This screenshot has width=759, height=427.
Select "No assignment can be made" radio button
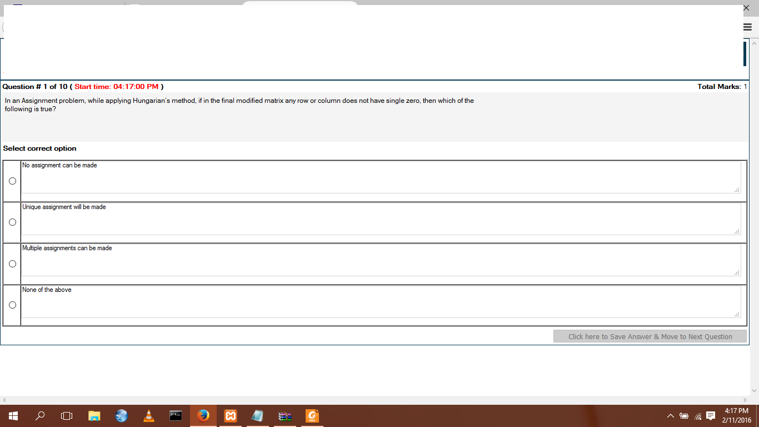click(12, 181)
